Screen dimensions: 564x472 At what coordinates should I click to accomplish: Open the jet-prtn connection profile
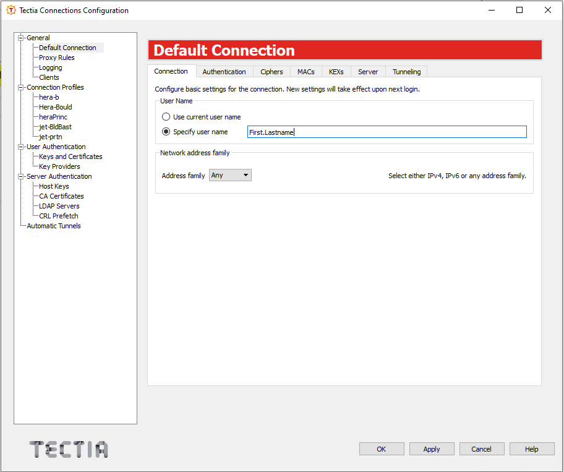click(50, 137)
